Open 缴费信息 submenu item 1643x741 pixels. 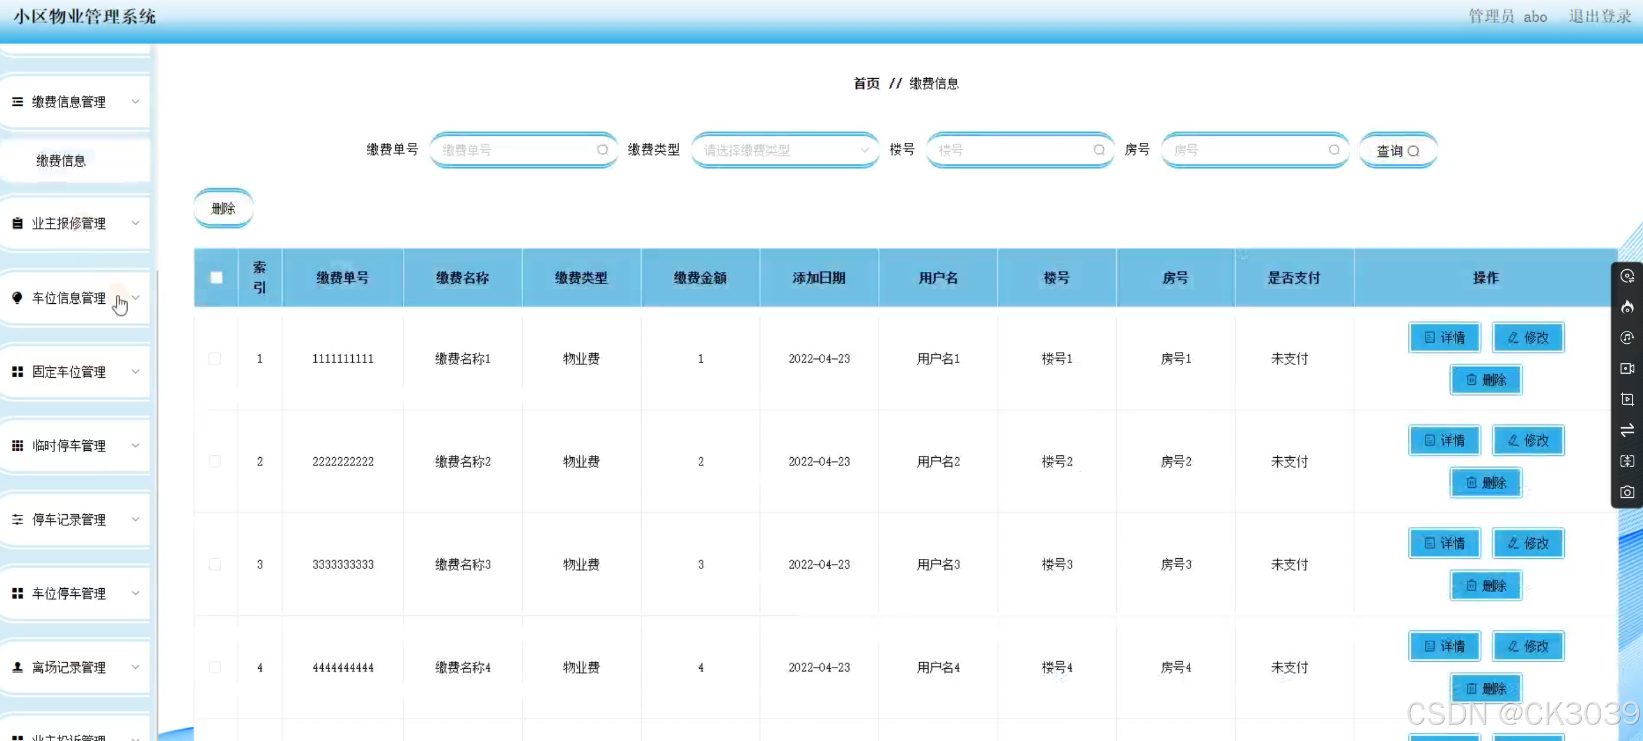click(x=61, y=160)
